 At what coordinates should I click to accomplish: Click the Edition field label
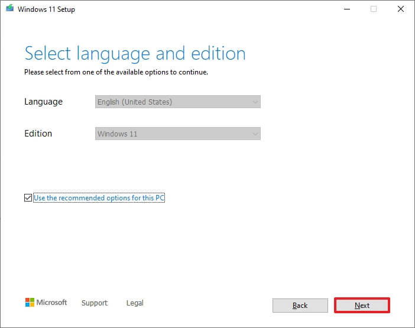point(38,134)
